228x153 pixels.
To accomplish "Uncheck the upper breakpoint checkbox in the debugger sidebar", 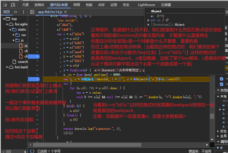I will point(221,79).
